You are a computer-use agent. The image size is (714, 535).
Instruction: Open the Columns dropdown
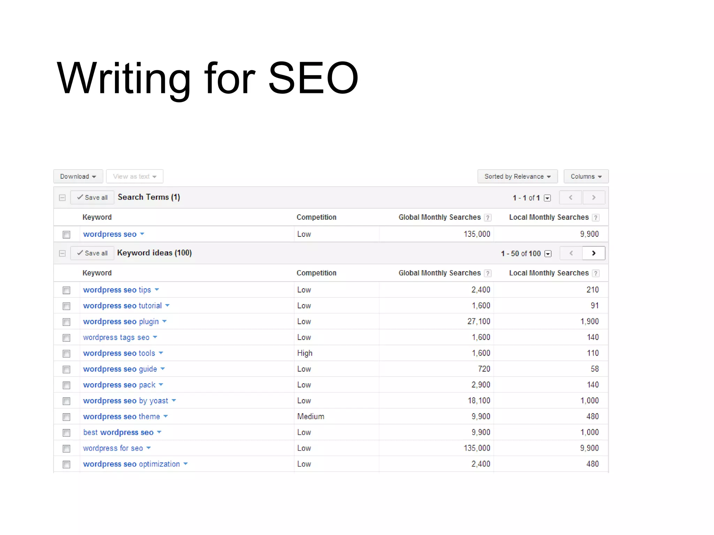pos(586,176)
